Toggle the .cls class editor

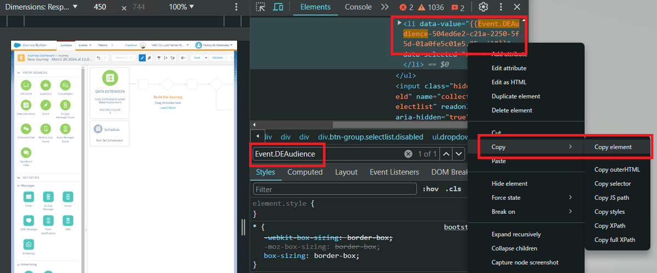pos(453,189)
